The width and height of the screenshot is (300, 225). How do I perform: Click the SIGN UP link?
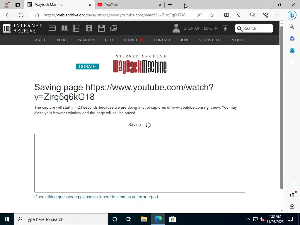pos(192,28)
